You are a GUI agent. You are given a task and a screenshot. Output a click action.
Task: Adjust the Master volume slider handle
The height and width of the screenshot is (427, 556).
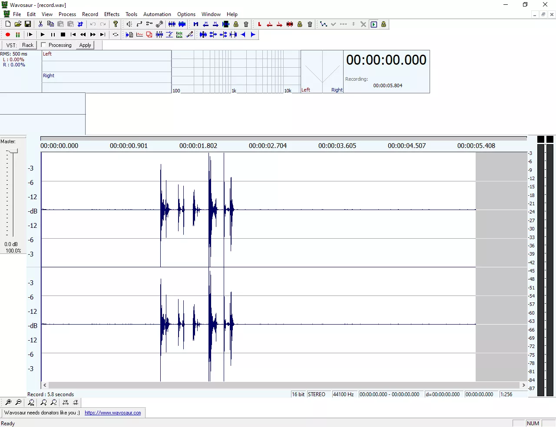[x=13, y=151]
